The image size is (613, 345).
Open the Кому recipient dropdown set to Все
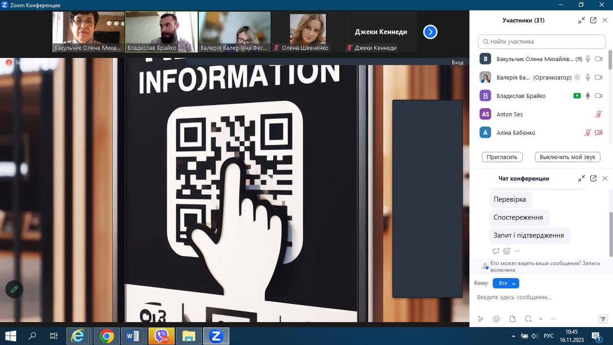coord(506,283)
